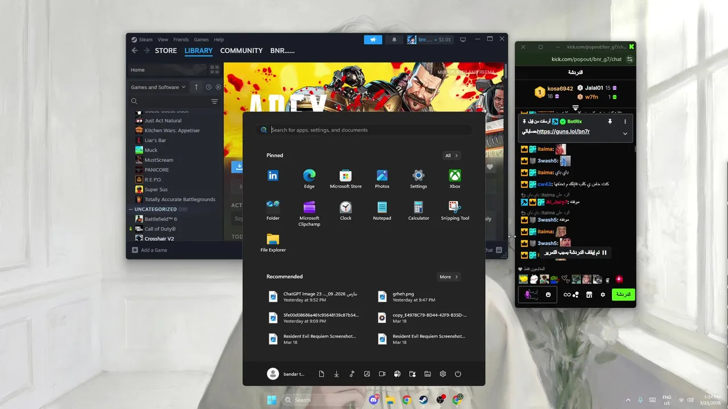Show hidden icons tray chevron

click(628, 400)
